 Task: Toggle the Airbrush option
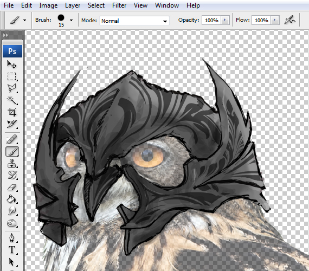coord(289,20)
